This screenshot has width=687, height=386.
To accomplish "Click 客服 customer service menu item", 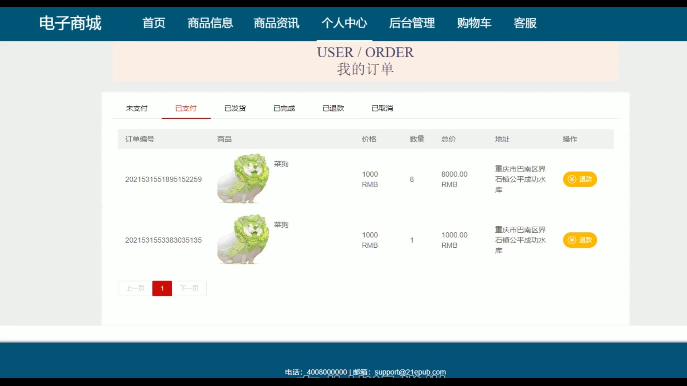I will [525, 23].
